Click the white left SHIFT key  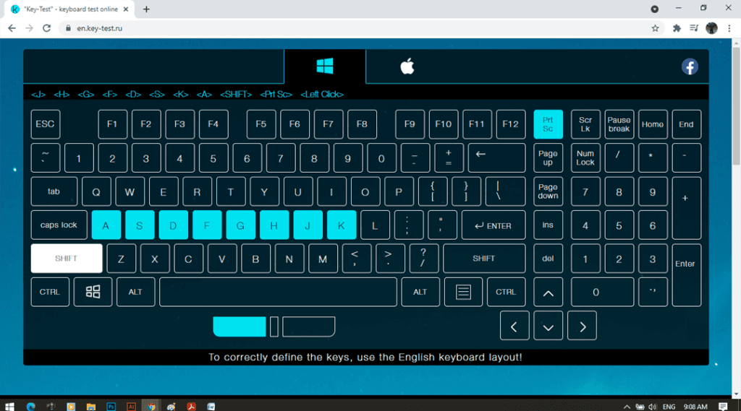66,259
